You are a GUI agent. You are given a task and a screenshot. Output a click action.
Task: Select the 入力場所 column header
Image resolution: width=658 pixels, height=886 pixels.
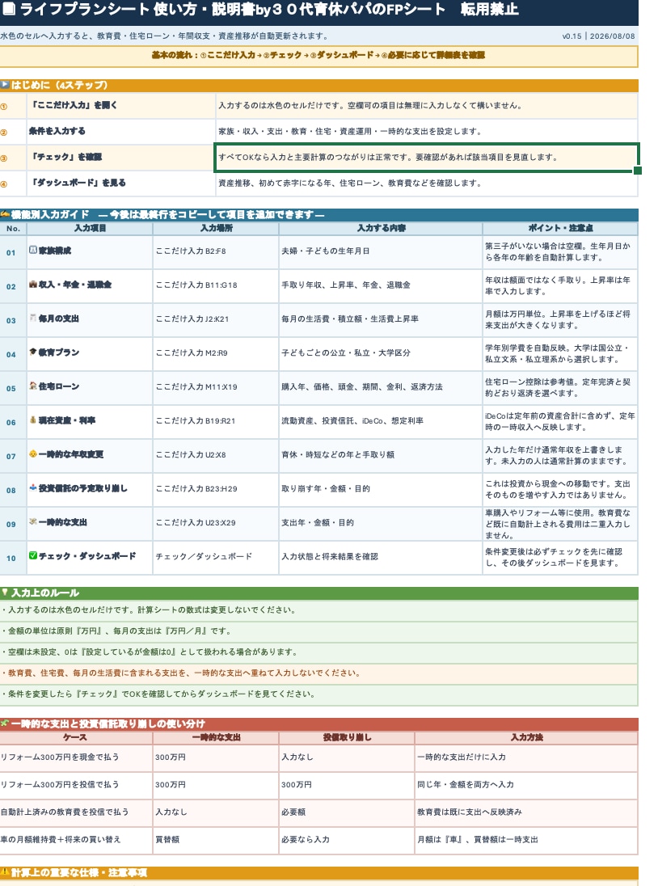(216, 228)
